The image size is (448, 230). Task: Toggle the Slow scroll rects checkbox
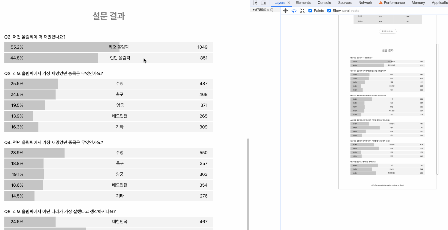tap(329, 11)
